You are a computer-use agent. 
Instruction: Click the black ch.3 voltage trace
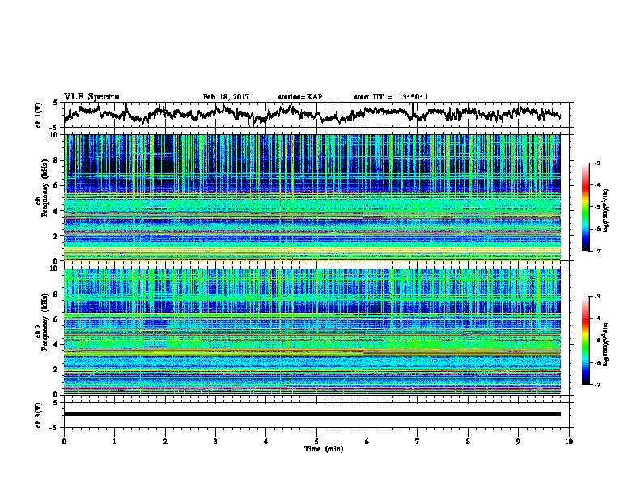(312, 414)
